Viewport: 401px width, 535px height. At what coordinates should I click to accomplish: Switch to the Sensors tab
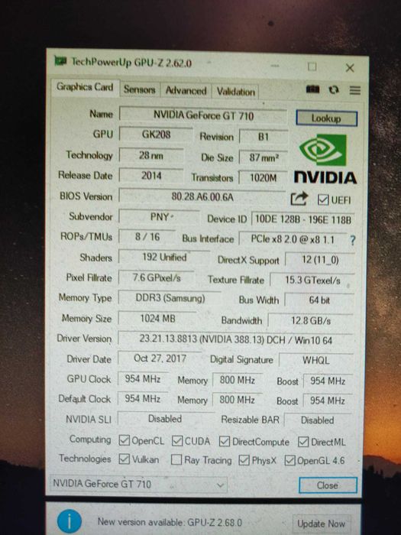pyautogui.click(x=140, y=89)
